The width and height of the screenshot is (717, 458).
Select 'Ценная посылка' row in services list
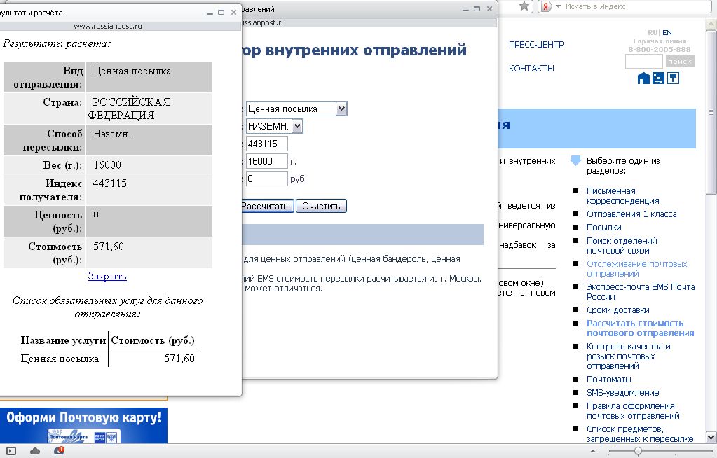coord(108,359)
